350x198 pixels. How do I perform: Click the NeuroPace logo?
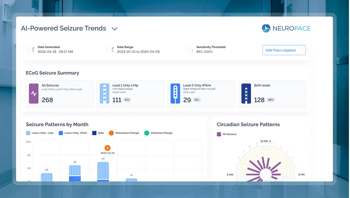[x=286, y=28]
